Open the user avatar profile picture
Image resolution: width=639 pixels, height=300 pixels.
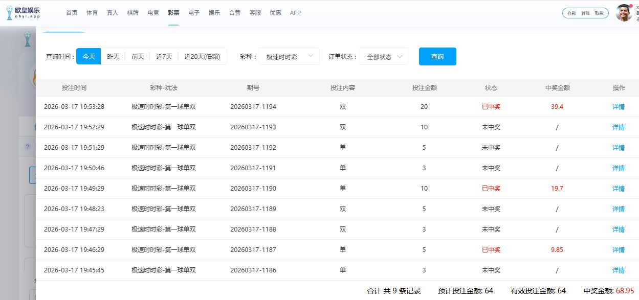[x=624, y=13]
